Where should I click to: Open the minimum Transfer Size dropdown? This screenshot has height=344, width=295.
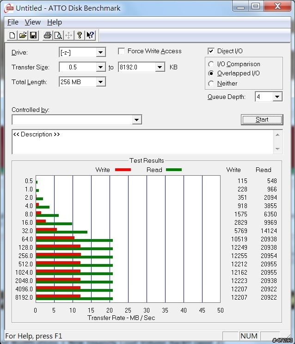[x=100, y=67]
